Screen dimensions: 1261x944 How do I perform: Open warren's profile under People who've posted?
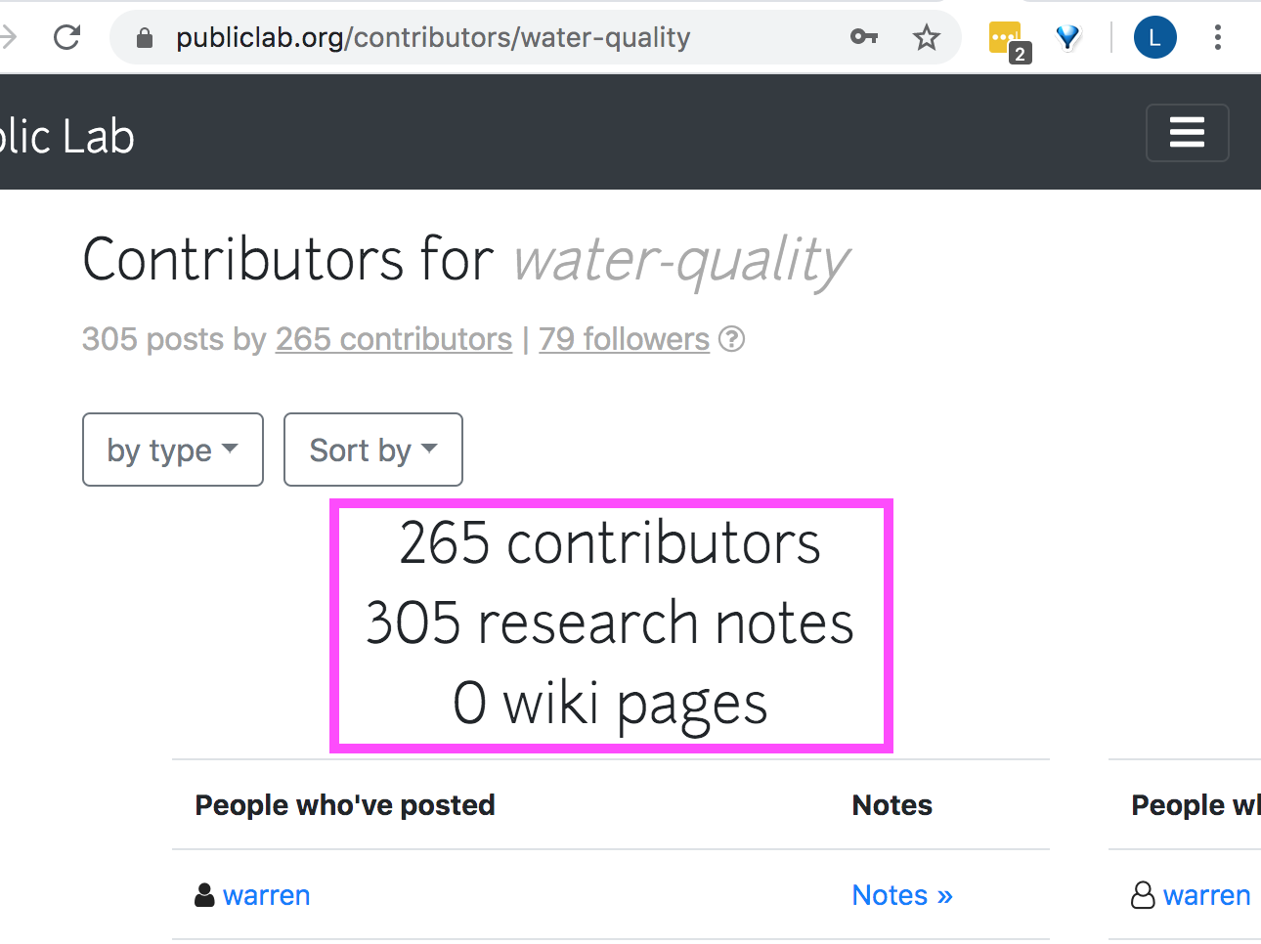[267, 894]
